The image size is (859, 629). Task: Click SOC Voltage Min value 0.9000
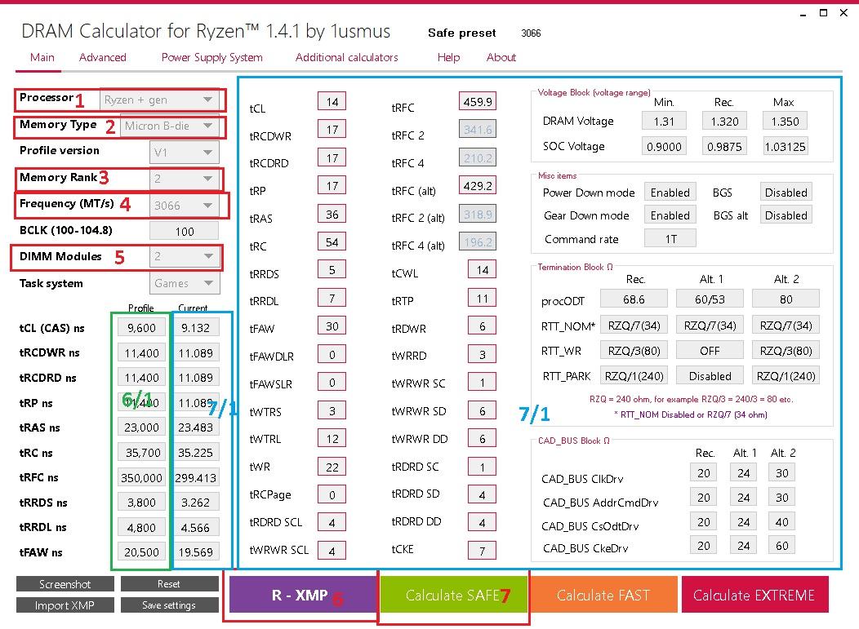point(664,146)
